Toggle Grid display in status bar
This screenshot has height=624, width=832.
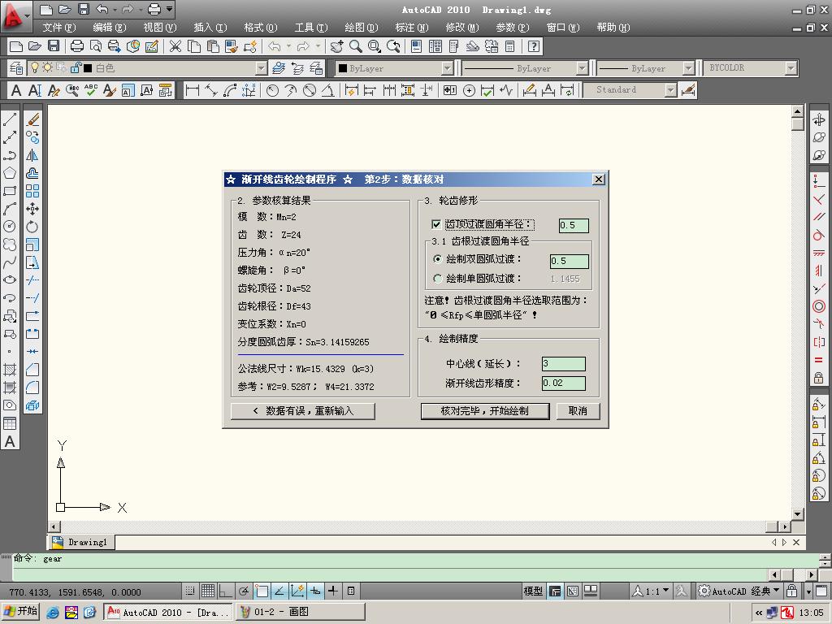(x=208, y=591)
